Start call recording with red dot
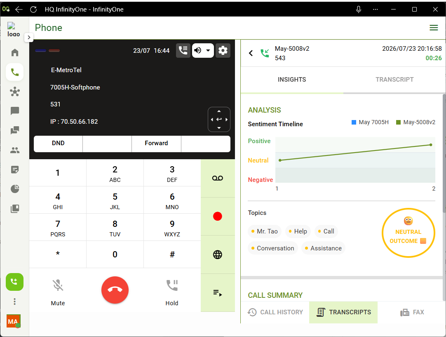The height and width of the screenshot is (337, 446). (x=218, y=216)
